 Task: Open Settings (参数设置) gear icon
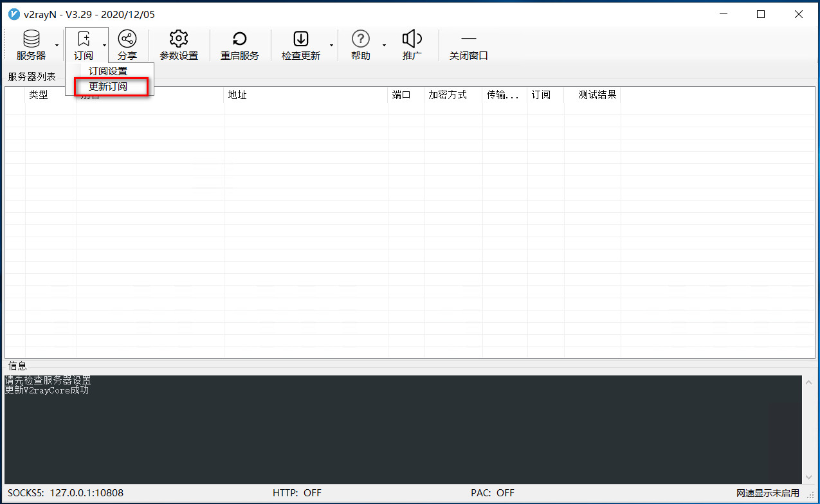pos(178,39)
